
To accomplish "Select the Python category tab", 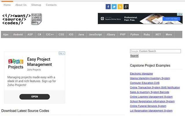I will (135, 35).
